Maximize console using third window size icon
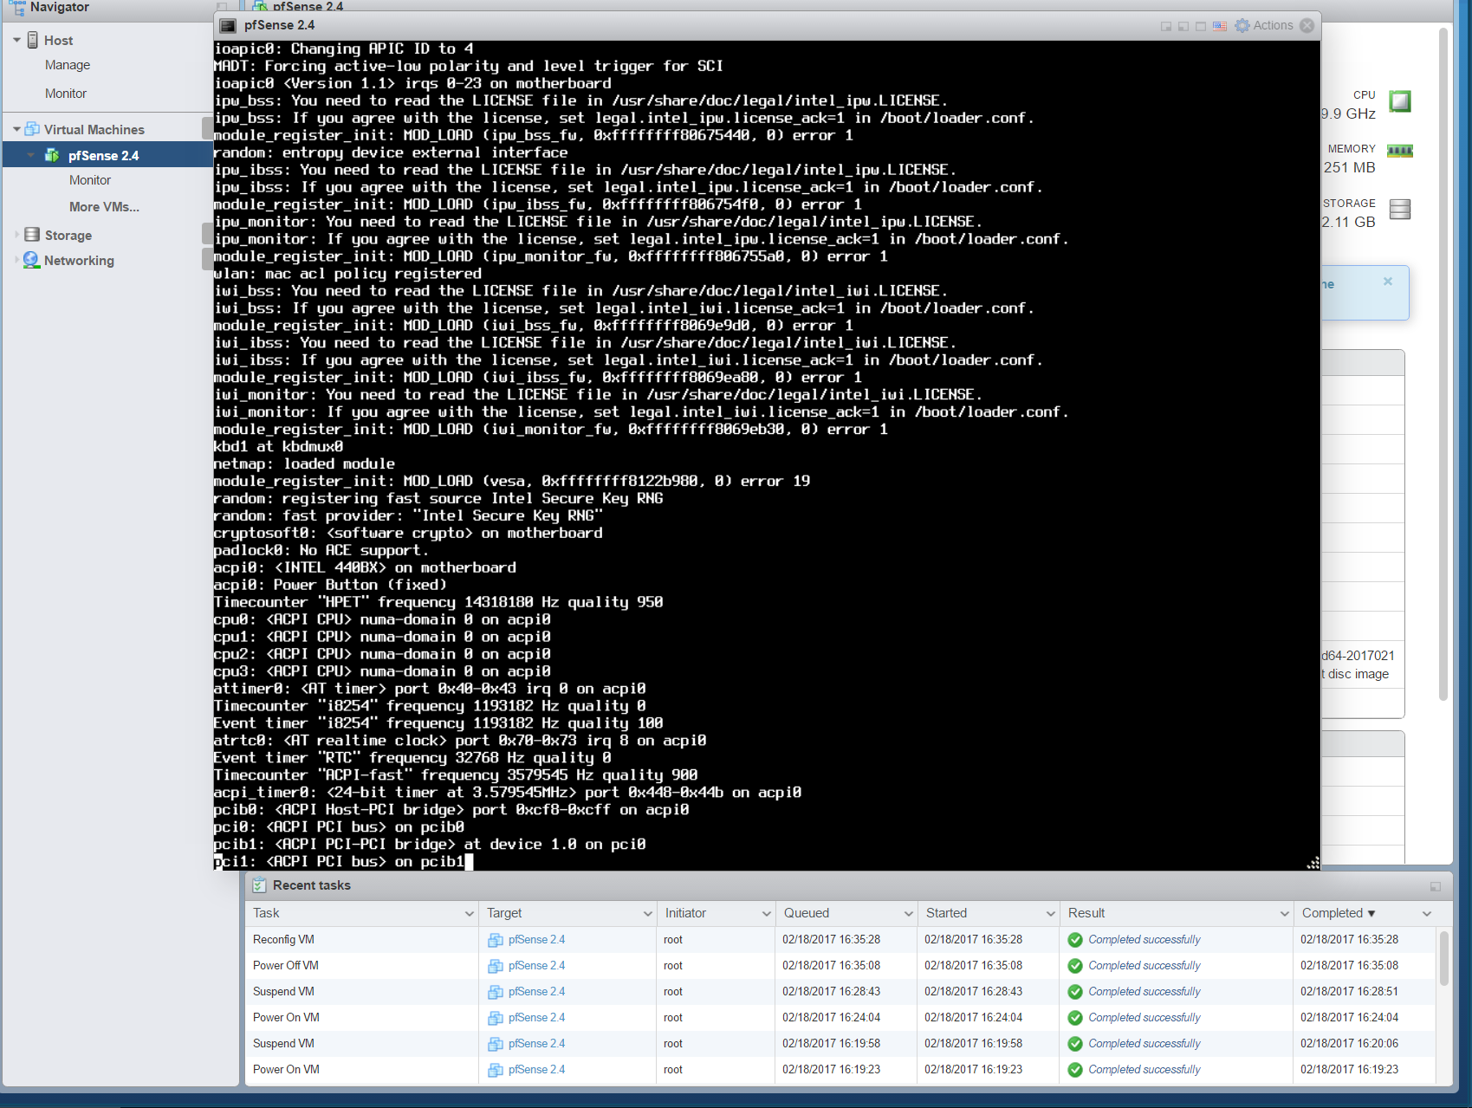 tap(1201, 26)
